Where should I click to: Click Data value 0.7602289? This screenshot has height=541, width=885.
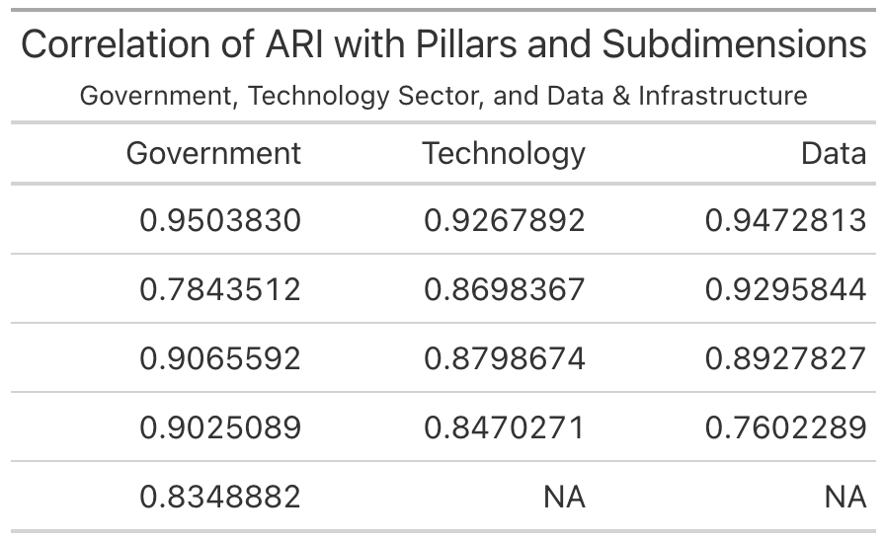click(785, 426)
